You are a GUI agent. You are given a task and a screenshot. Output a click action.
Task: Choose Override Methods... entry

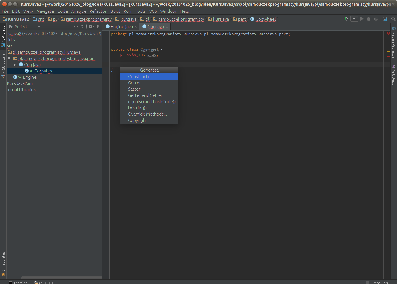149,114
